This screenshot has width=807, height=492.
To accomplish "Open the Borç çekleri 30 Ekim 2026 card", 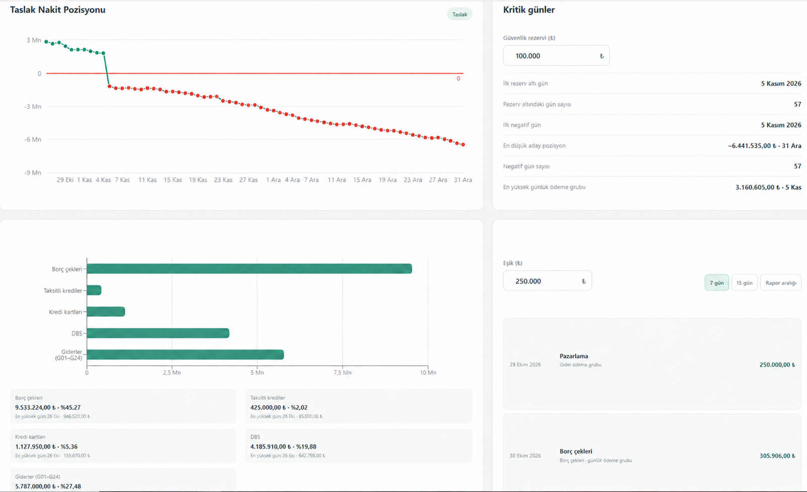I will [x=652, y=453].
